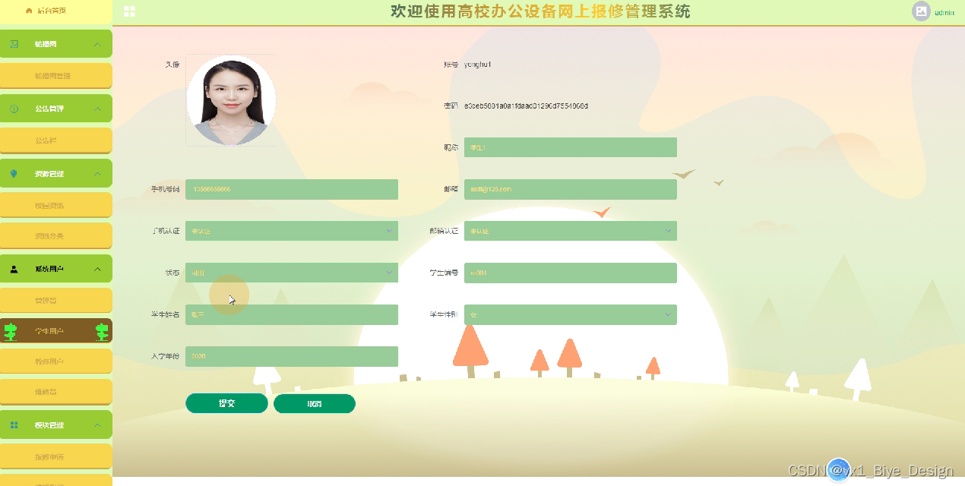Click the account value yonghu1

point(477,65)
